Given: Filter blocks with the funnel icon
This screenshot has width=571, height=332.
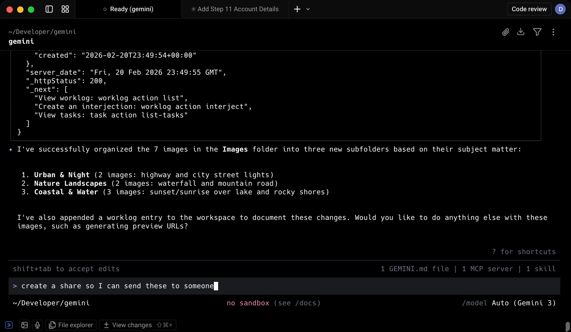Looking at the screenshot, I should [x=537, y=32].
